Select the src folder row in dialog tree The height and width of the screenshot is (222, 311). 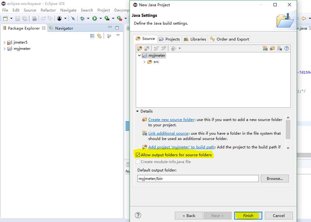[x=153, y=62]
